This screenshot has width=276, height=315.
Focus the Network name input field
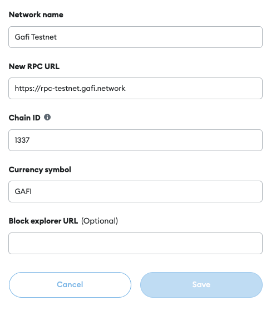pyautogui.click(x=135, y=37)
